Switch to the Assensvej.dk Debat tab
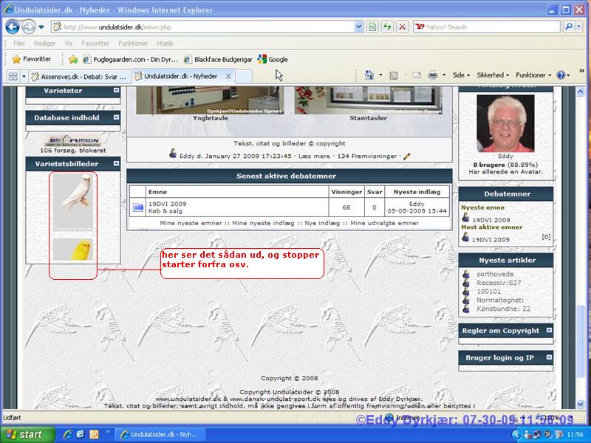The height and width of the screenshot is (443, 591). pos(80,77)
